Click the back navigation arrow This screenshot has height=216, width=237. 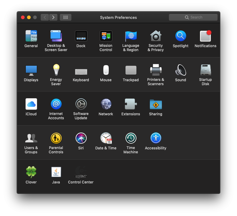[45, 17]
